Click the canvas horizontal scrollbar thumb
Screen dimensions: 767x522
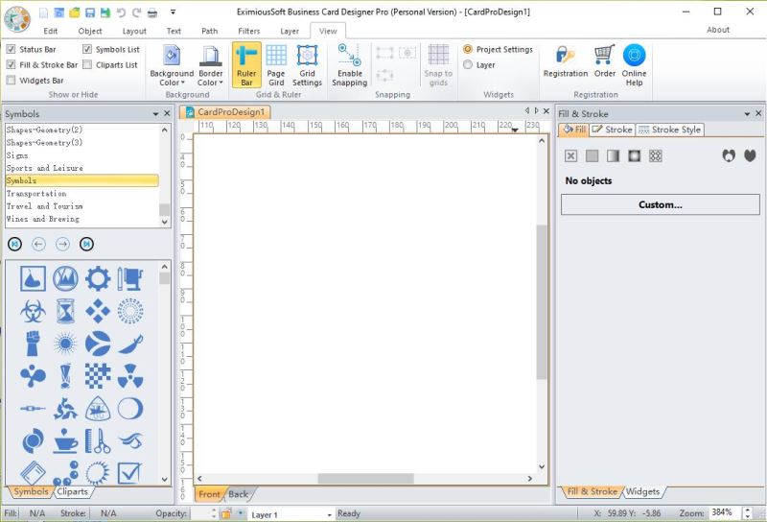366,479
